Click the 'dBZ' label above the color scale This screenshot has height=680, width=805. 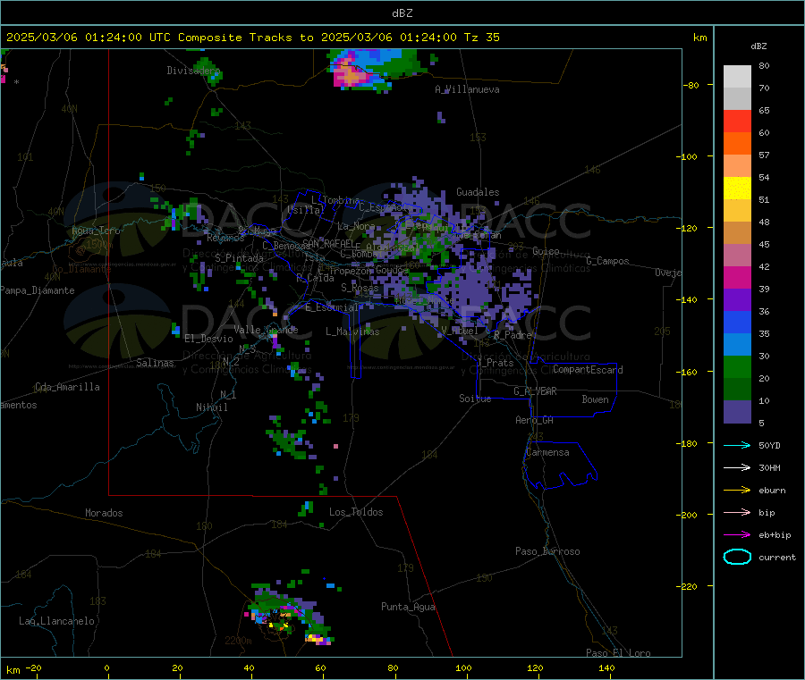coord(758,46)
